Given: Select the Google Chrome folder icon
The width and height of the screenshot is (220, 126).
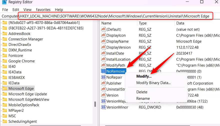Looking at the screenshot, I should 5,61.
